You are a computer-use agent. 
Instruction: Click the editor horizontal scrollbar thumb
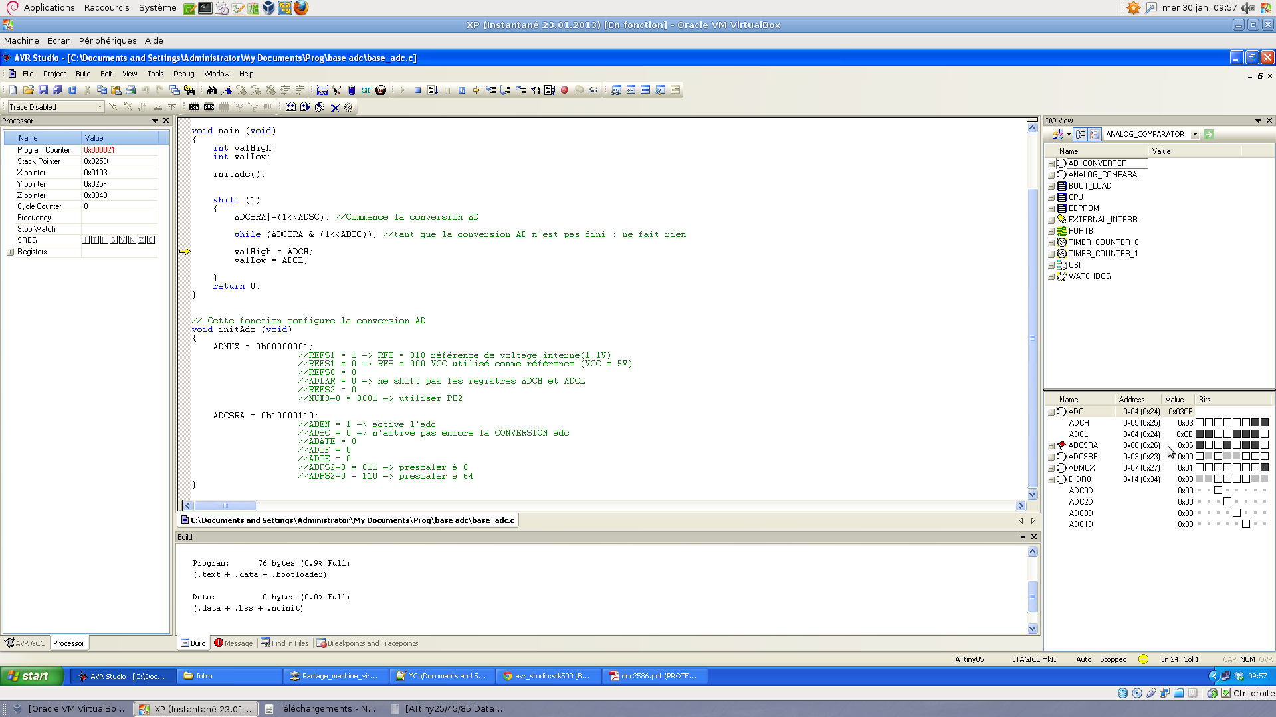coord(225,506)
